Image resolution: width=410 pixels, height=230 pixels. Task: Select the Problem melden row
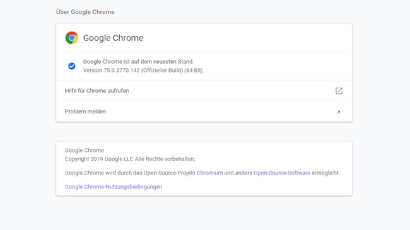pyautogui.click(x=204, y=112)
